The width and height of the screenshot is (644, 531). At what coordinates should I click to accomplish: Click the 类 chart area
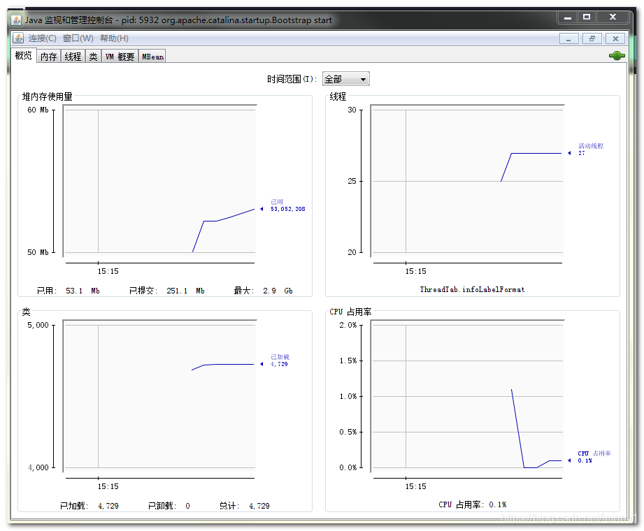point(159,396)
